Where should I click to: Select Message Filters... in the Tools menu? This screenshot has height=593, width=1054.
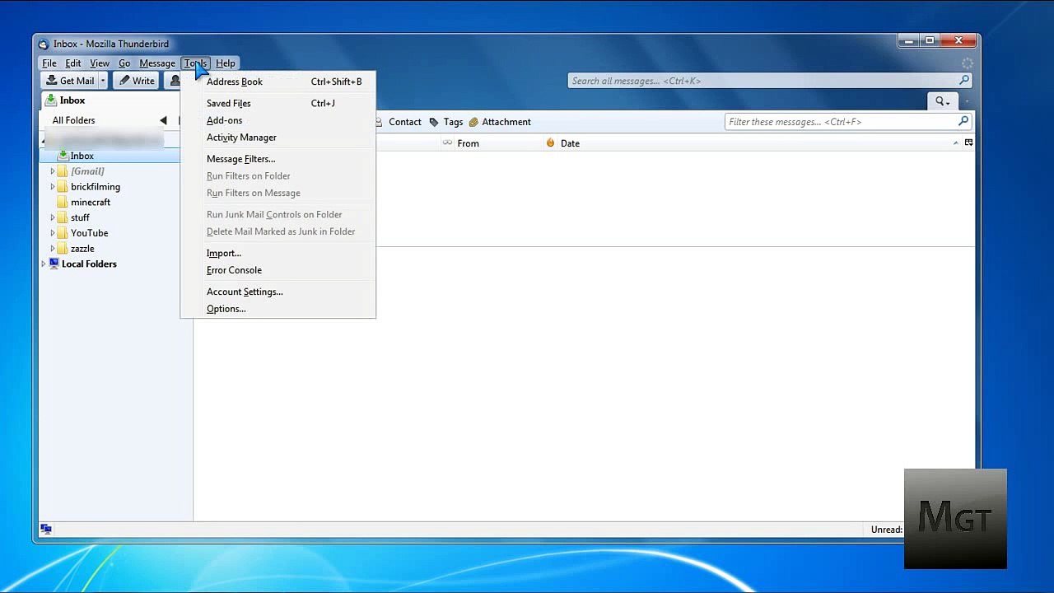pos(277,159)
